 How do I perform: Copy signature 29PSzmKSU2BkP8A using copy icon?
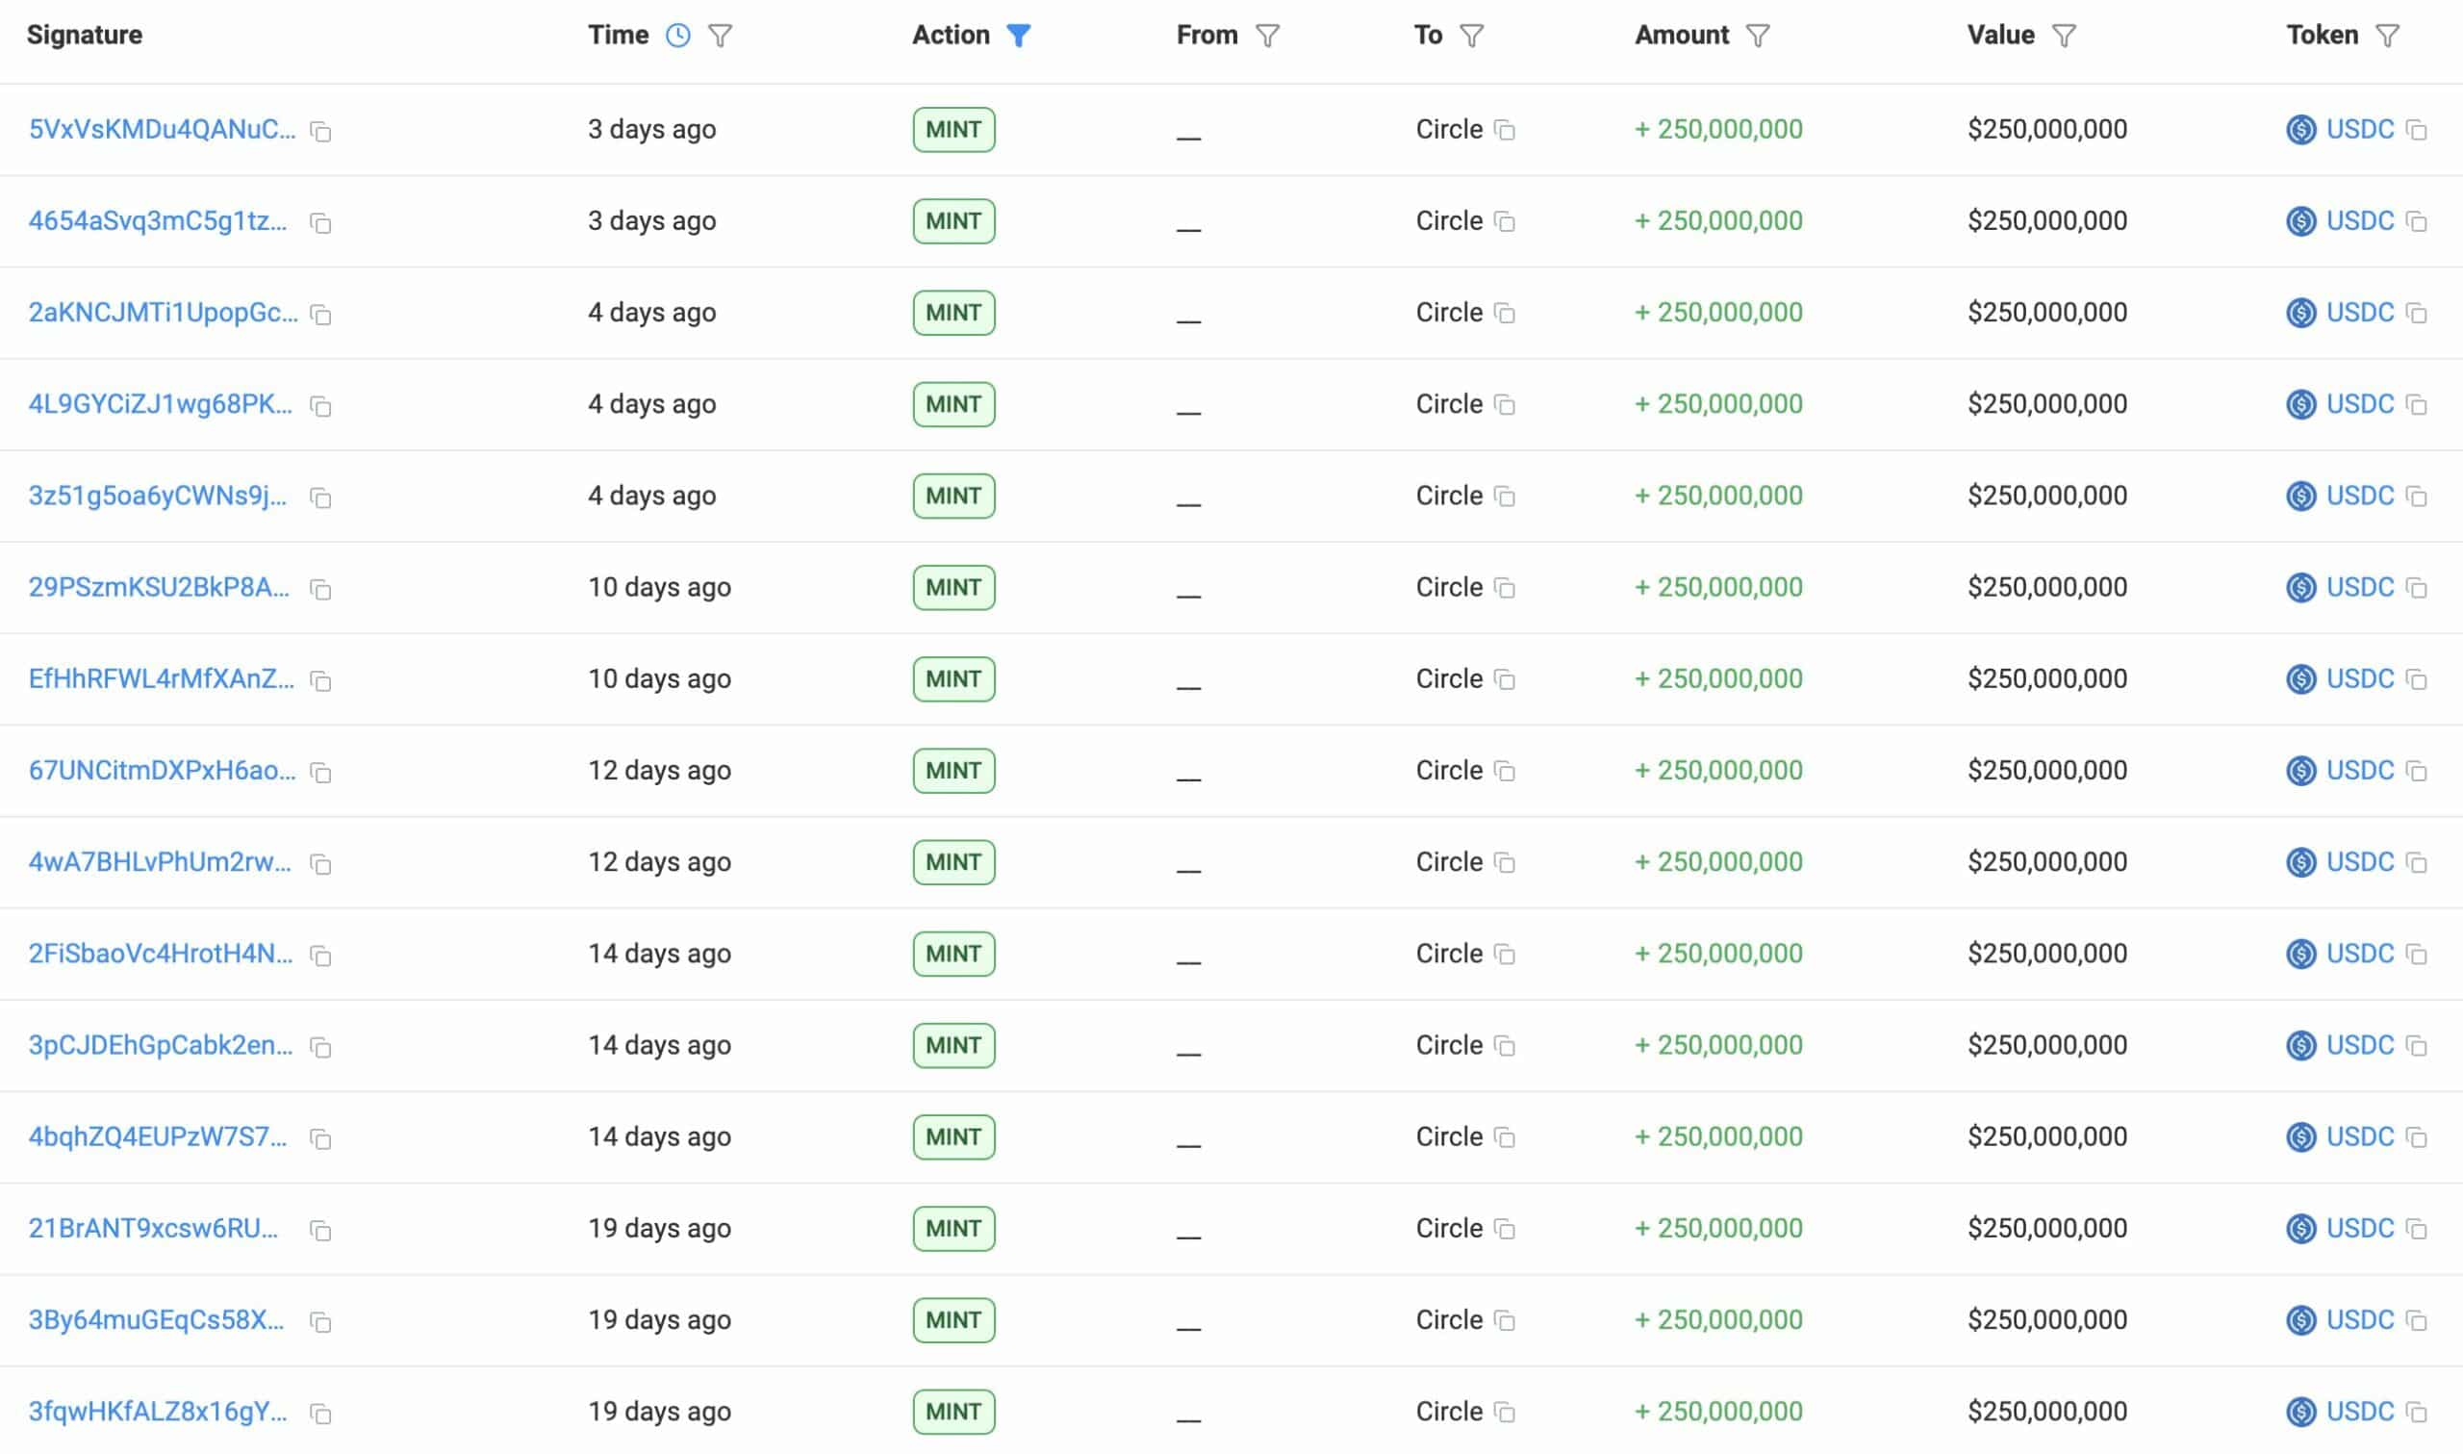point(320,589)
